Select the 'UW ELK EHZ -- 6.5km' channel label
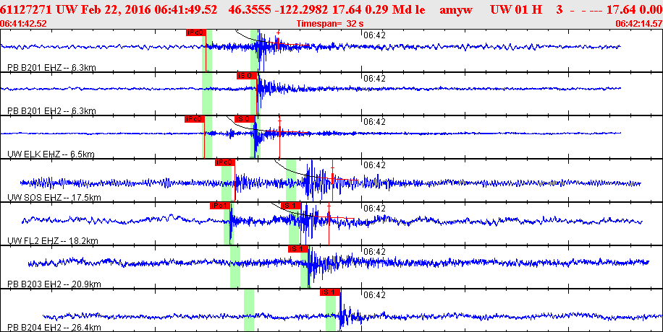This screenshot has height=332, width=663. [51, 154]
